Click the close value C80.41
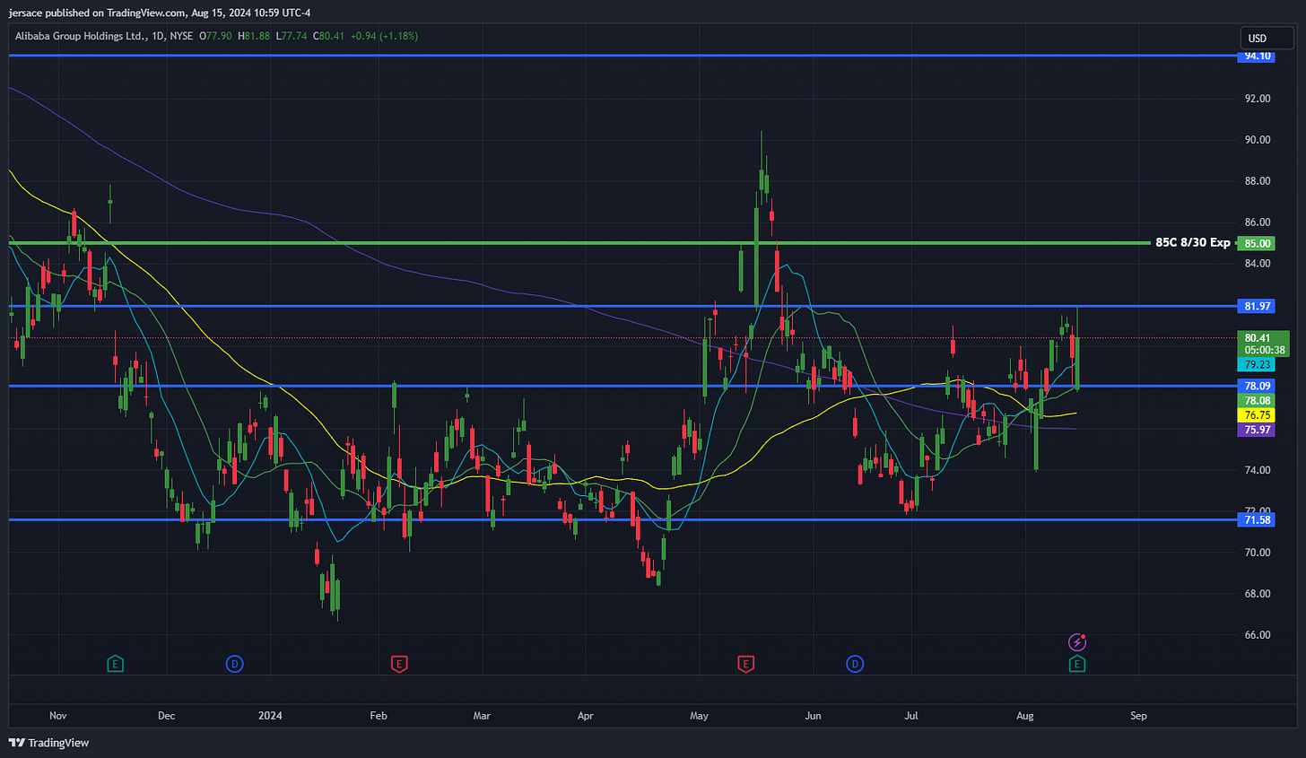Image resolution: width=1306 pixels, height=758 pixels. 328,36
